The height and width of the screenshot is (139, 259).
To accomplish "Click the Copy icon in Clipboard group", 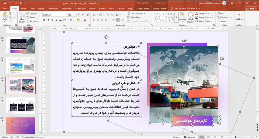I will (10, 17).
